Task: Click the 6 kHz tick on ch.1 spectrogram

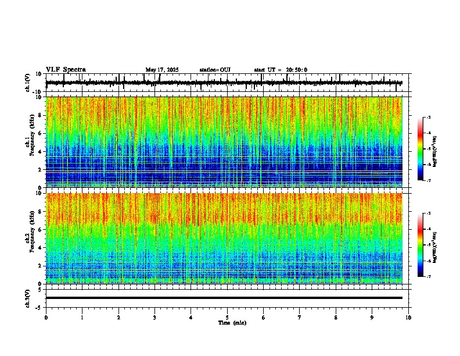Action: coord(41,134)
